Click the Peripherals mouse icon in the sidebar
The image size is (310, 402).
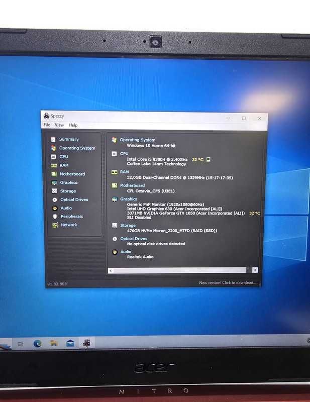click(55, 217)
